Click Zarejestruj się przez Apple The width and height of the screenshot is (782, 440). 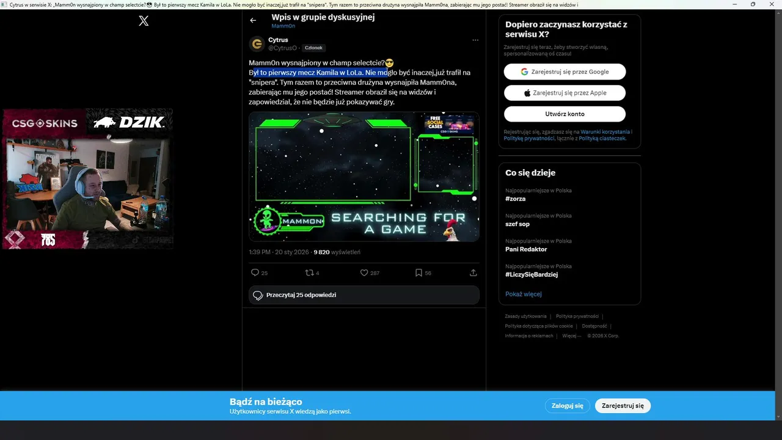pyautogui.click(x=565, y=93)
